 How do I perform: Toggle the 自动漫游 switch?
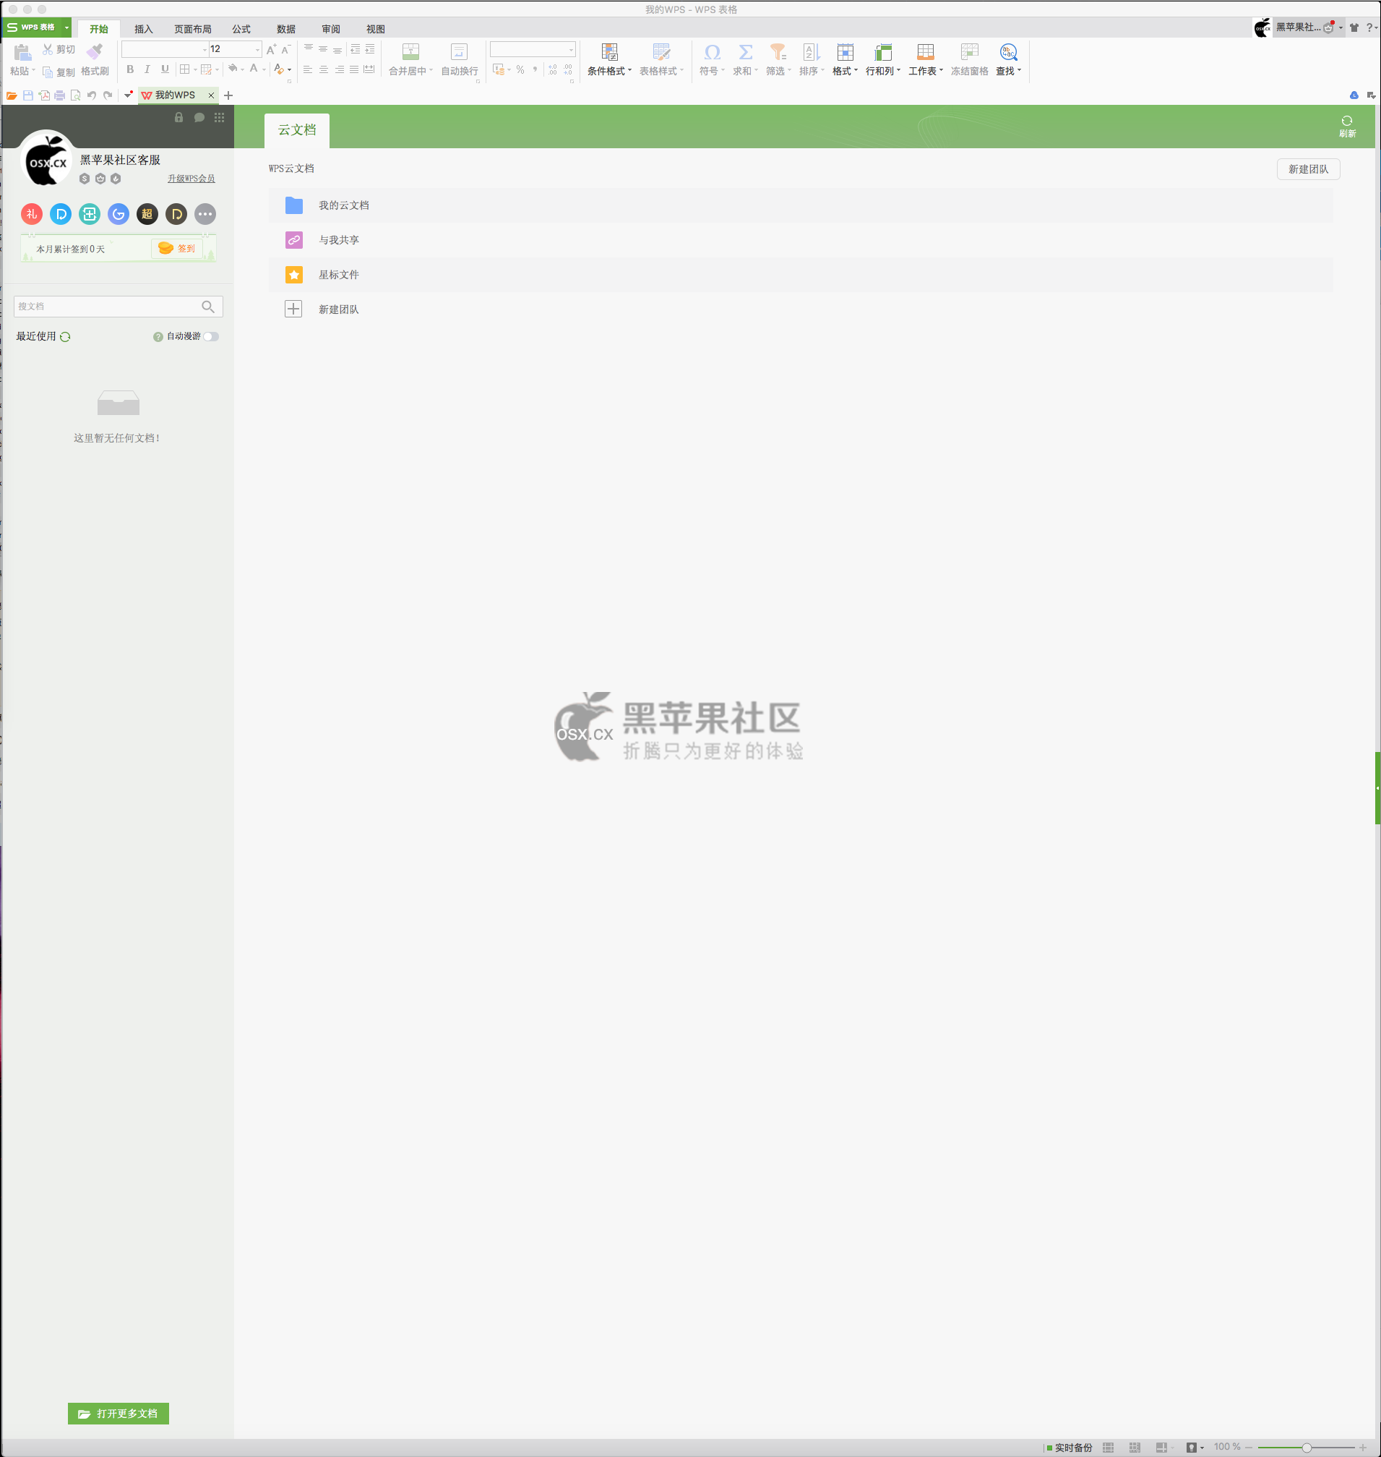click(211, 337)
